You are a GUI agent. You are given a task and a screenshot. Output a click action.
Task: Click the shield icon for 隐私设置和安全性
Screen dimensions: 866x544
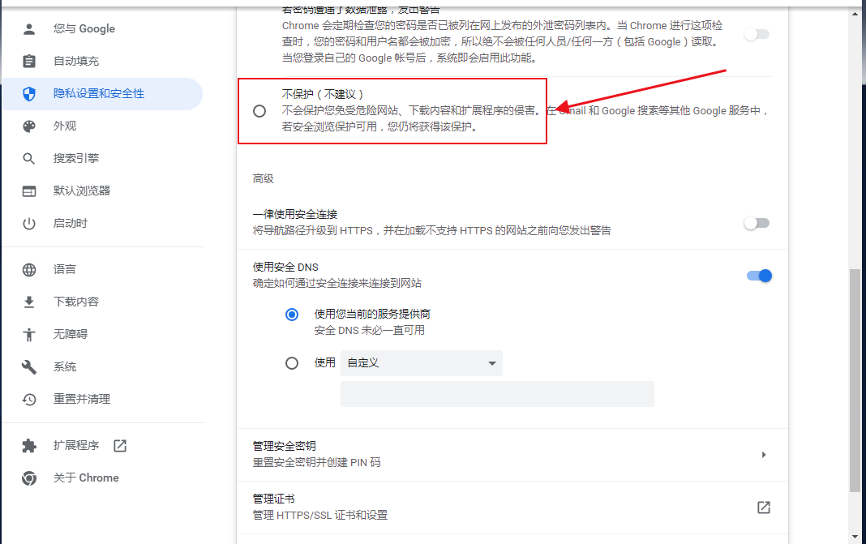point(29,94)
